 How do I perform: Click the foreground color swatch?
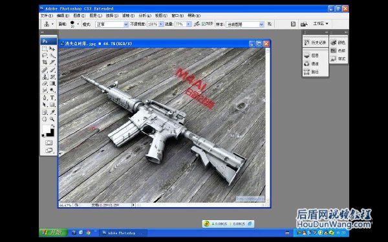[x=46, y=128]
